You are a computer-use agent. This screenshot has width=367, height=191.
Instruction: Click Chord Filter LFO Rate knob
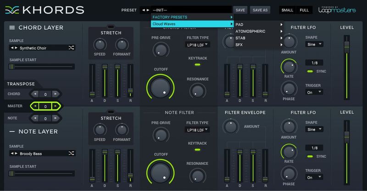[289, 66]
